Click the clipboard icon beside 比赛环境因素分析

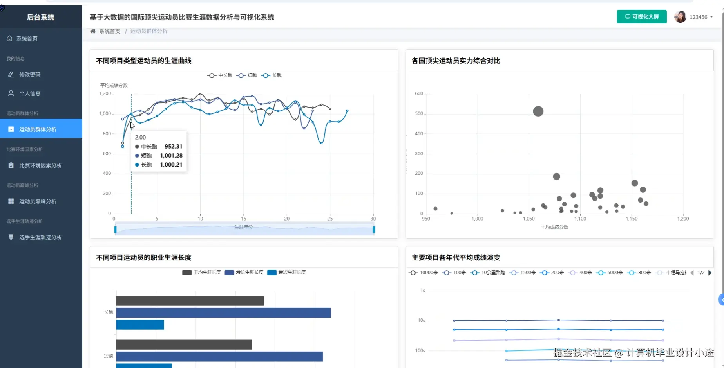point(11,165)
